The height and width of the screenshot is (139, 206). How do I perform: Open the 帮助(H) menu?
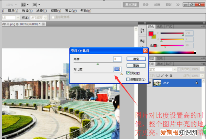point(86,11)
